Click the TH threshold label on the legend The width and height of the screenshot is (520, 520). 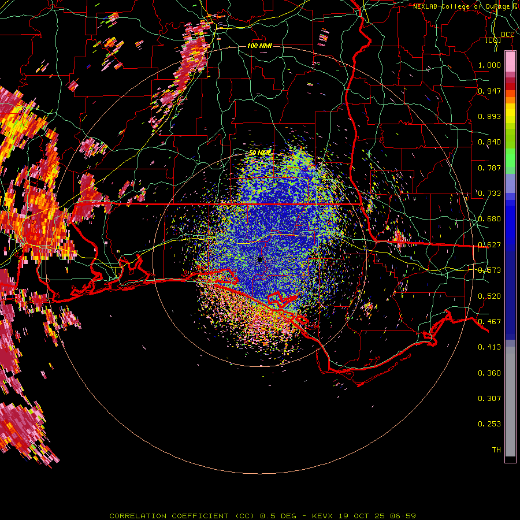pos(496,450)
